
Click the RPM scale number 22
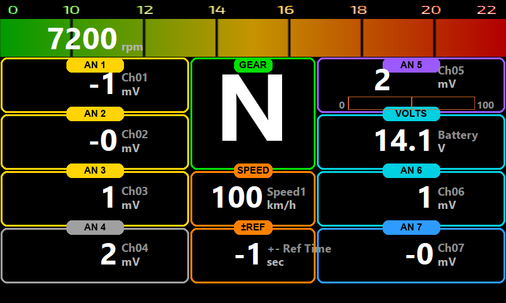pos(486,10)
